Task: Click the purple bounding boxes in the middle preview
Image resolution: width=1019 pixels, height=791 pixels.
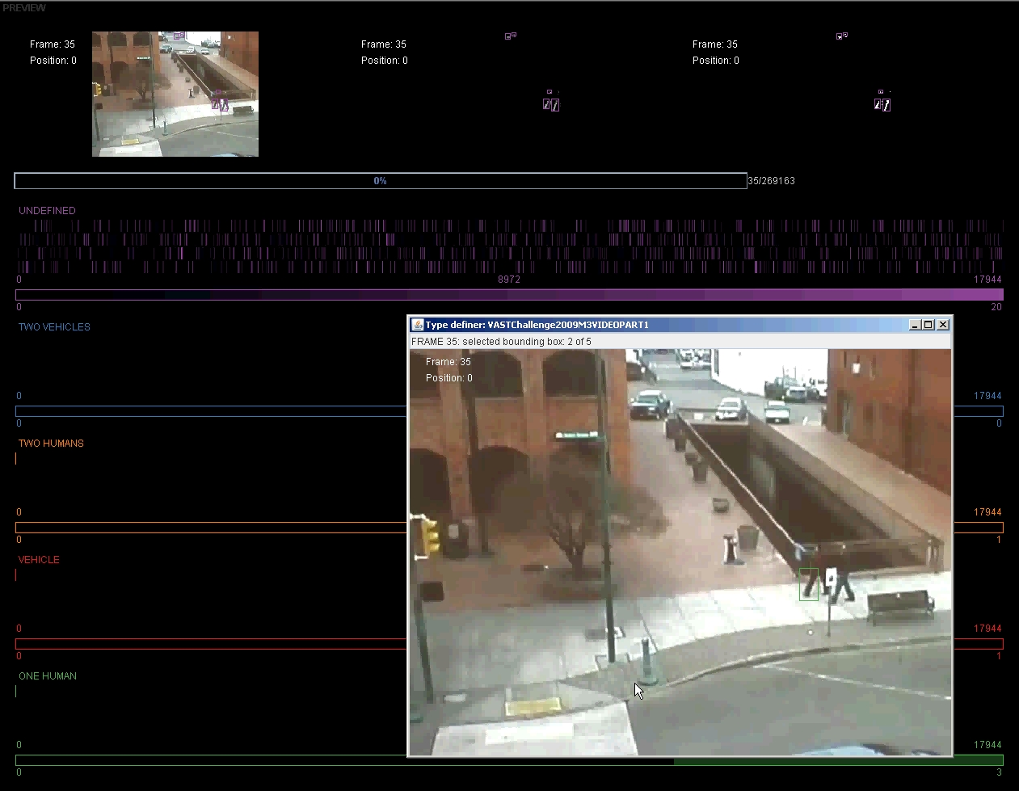Action: pos(551,104)
